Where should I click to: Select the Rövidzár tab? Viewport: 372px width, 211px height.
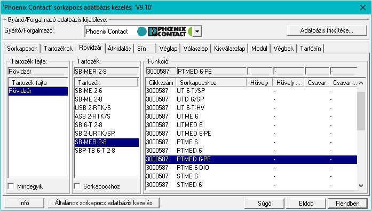(90, 48)
